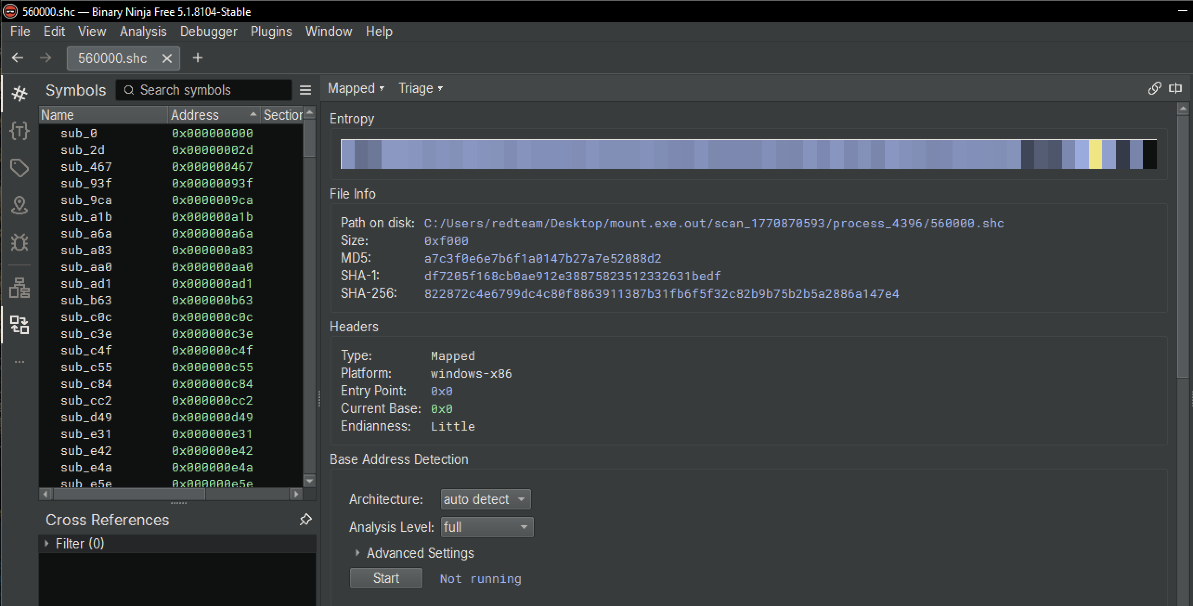The width and height of the screenshot is (1193, 606).
Task: Open the Mapped view type dropdown
Action: (356, 88)
